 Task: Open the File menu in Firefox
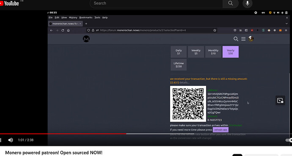click(51, 17)
